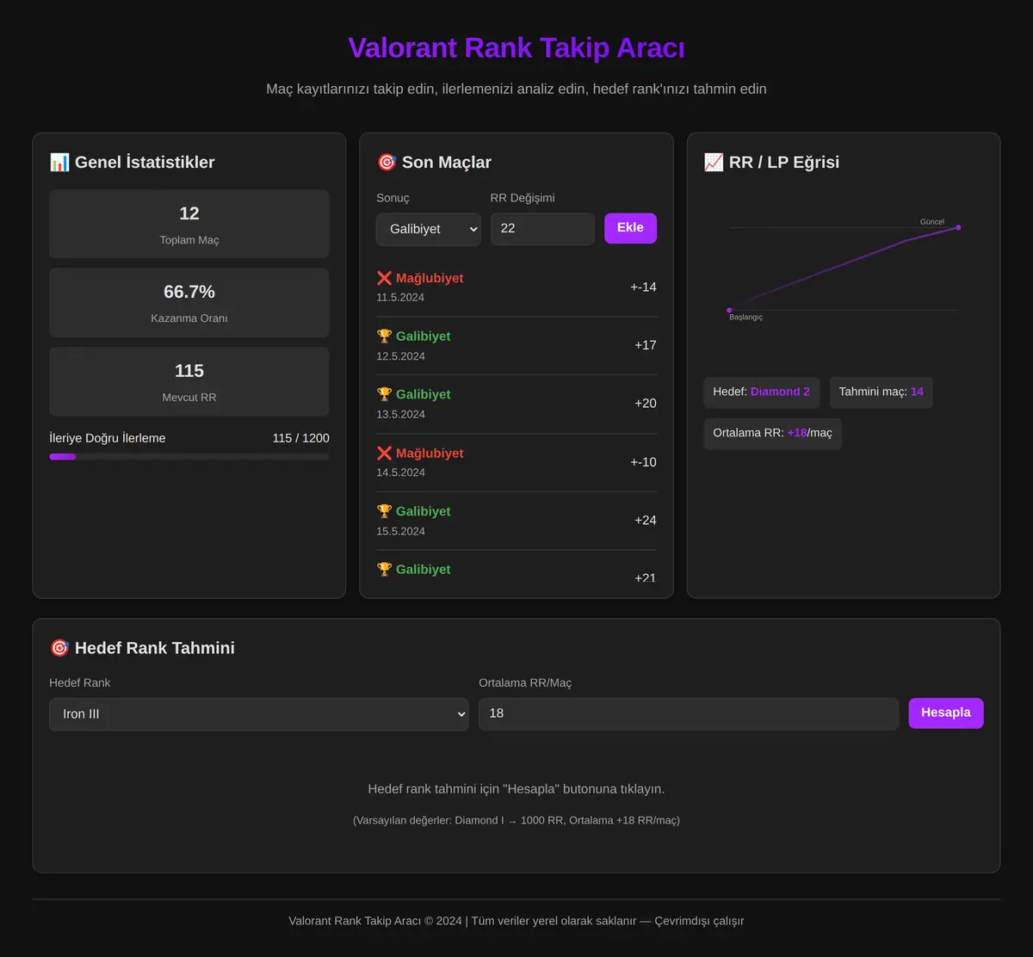
Task: Click the date 11.5.2024
Action: pos(400,298)
